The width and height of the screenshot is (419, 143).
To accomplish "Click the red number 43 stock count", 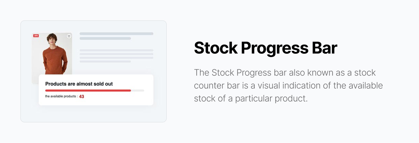I will pos(82,96).
